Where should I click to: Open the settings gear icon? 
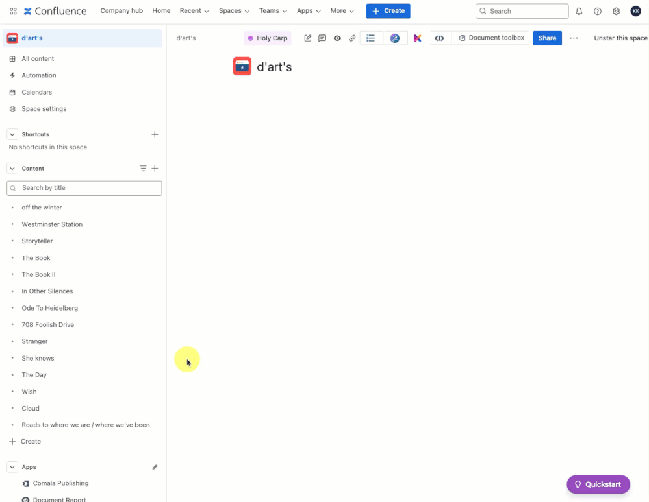616,11
